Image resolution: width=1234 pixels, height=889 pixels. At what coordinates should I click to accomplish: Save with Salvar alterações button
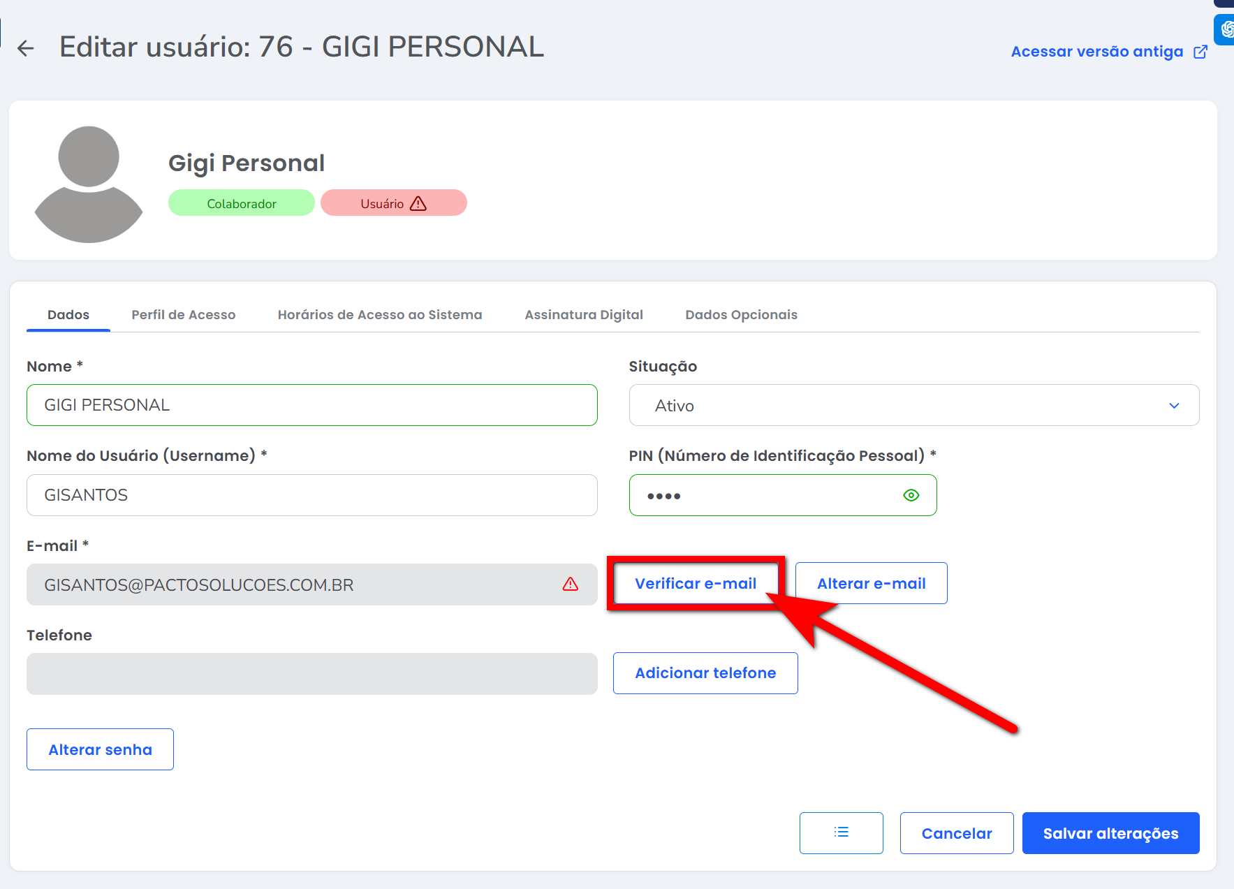click(1110, 833)
